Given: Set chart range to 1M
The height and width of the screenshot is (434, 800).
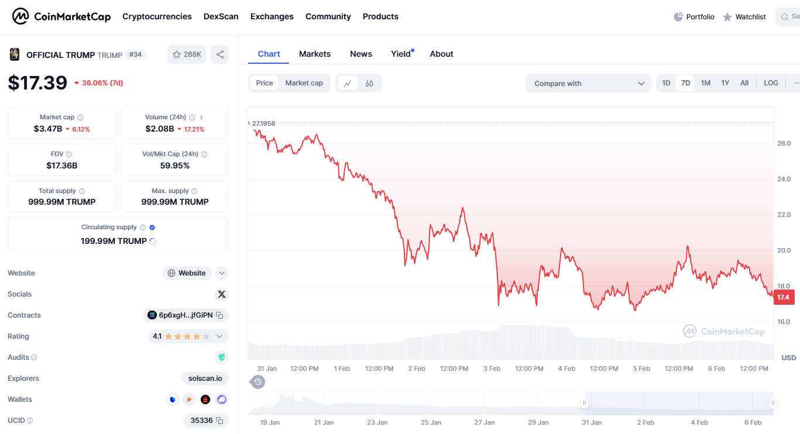Looking at the screenshot, I should (x=706, y=83).
